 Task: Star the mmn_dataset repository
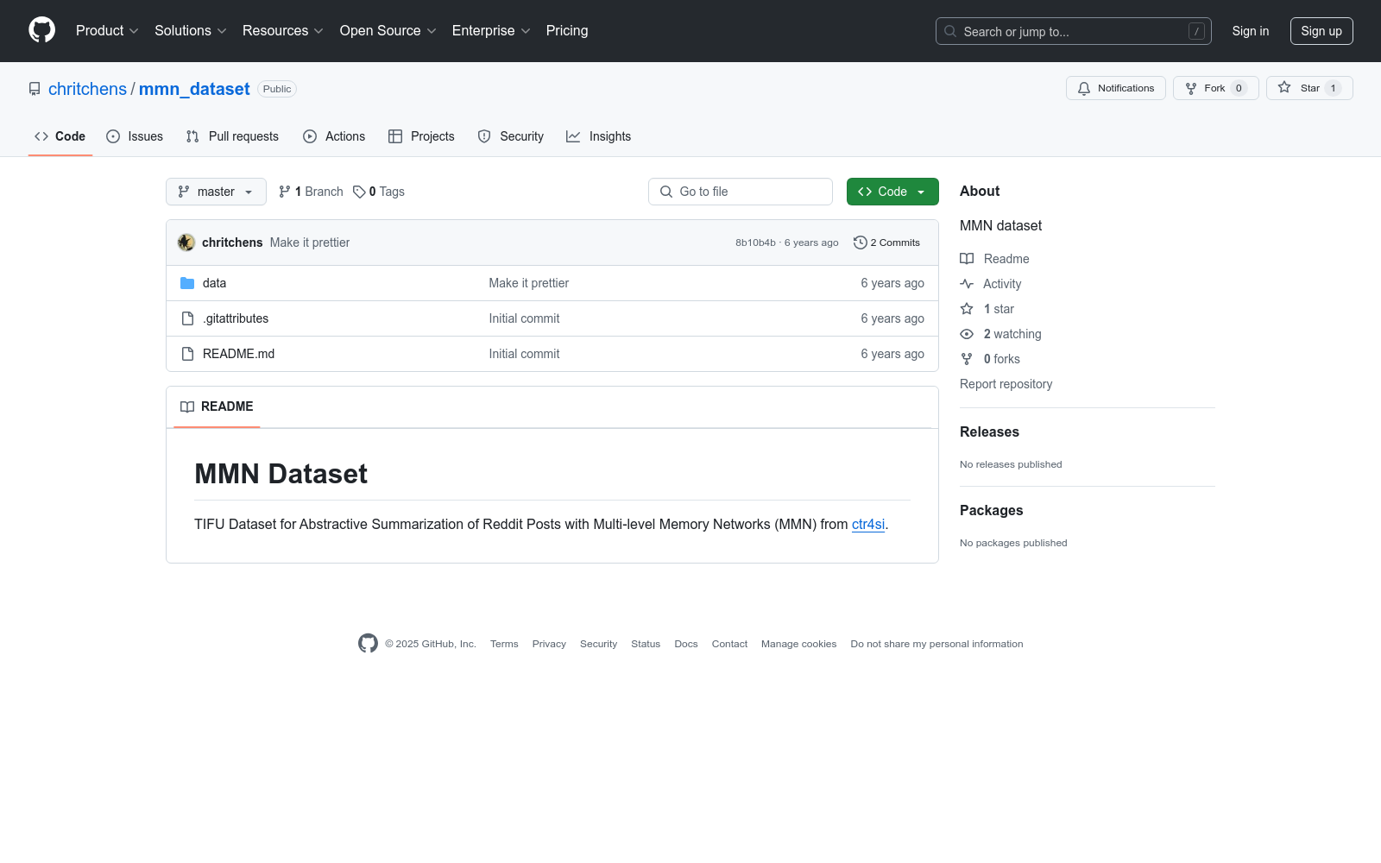click(x=1309, y=88)
